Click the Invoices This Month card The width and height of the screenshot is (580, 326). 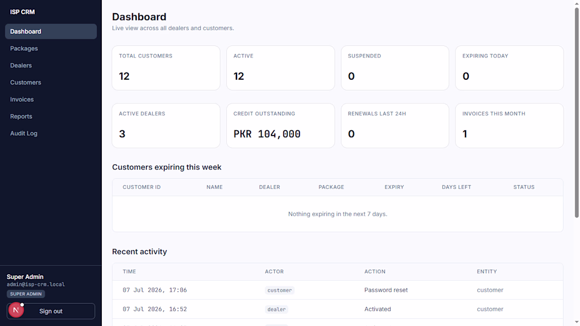point(509,126)
